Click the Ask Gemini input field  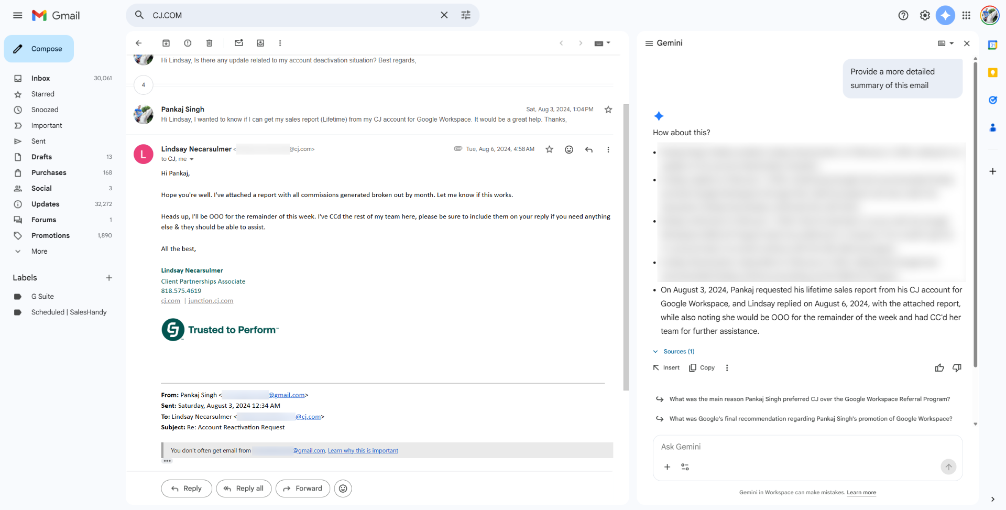[807, 447]
